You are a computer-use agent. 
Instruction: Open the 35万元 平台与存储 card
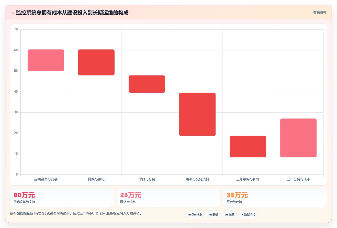click(275, 198)
